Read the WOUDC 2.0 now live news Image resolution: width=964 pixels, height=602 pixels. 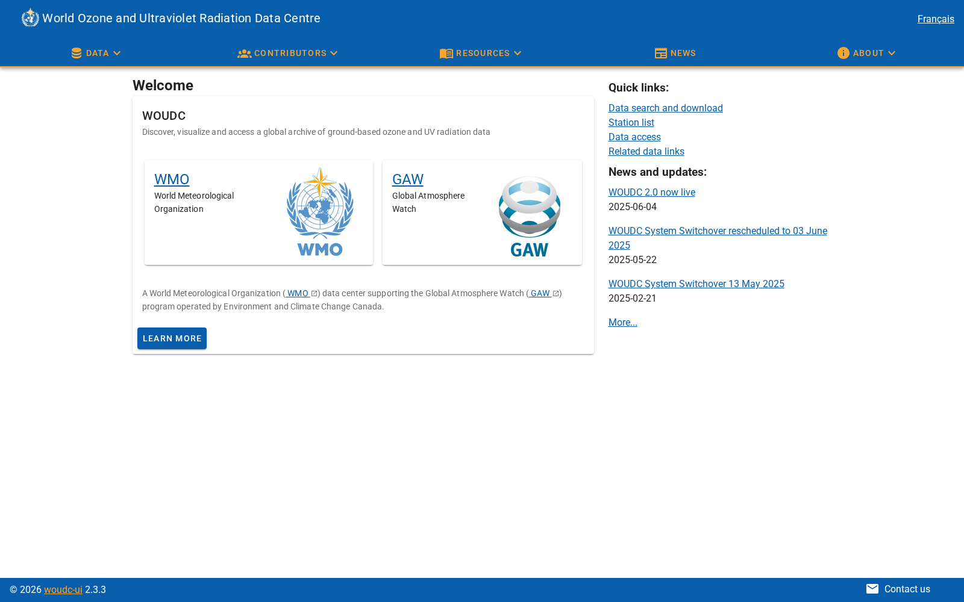tap(652, 192)
